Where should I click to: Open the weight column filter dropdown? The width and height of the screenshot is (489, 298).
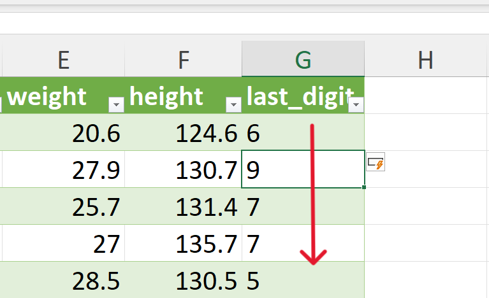coord(116,104)
